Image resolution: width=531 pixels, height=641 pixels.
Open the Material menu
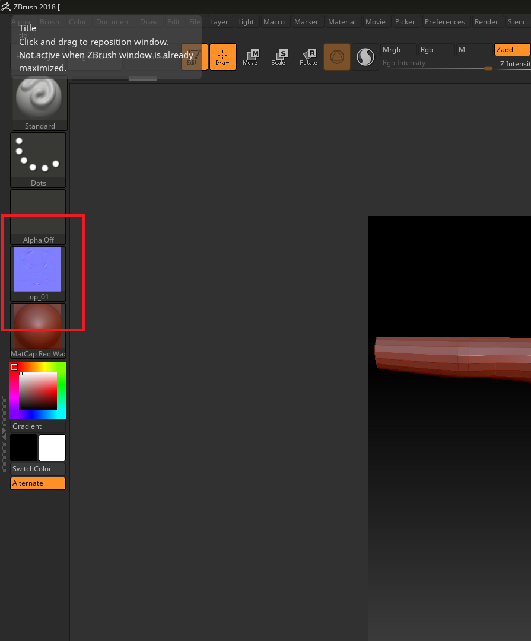point(342,22)
